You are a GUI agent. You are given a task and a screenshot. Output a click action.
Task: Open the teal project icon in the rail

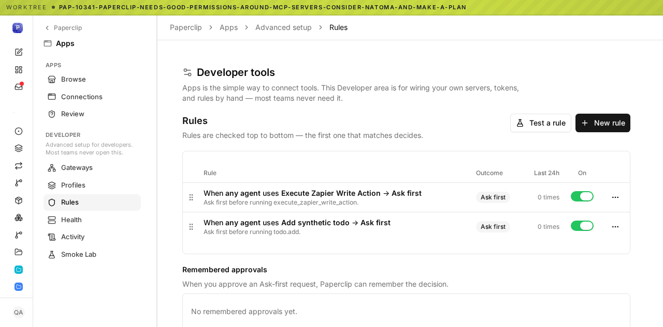coord(19,270)
